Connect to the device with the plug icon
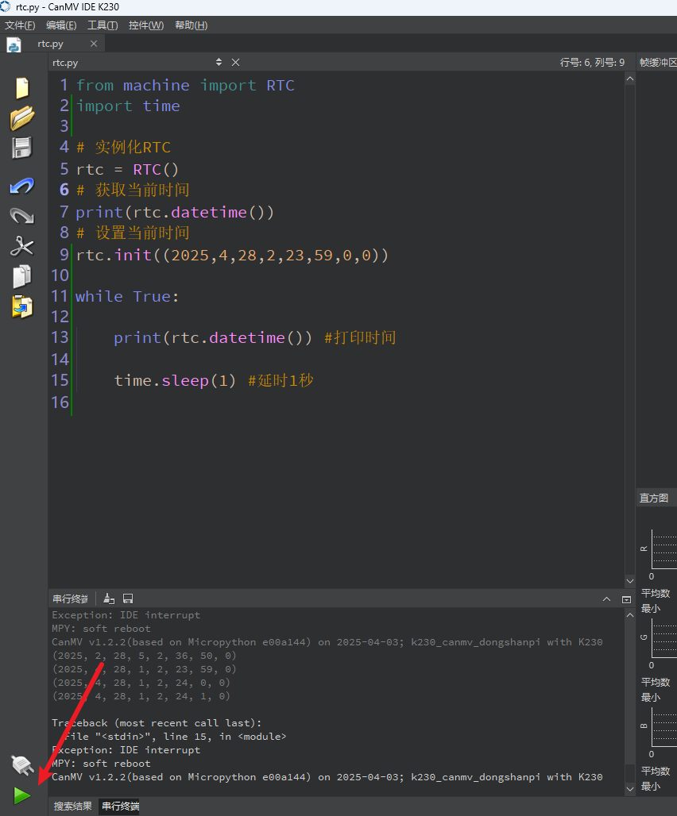Viewport: 677px width, 816px height. (x=22, y=765)
